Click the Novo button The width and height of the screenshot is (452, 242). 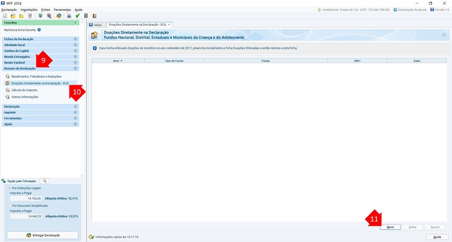coord(390,227)
